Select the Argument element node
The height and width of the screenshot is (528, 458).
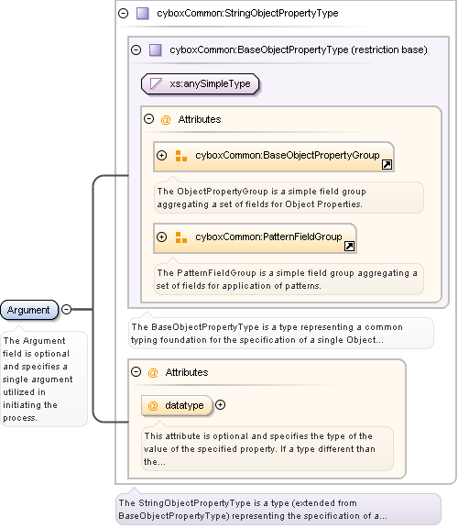(x=29, y=310)
